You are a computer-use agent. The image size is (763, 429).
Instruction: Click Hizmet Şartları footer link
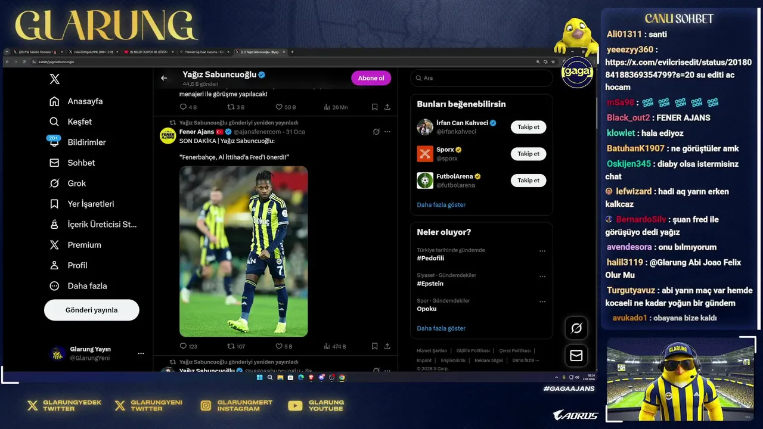(432, 351)
